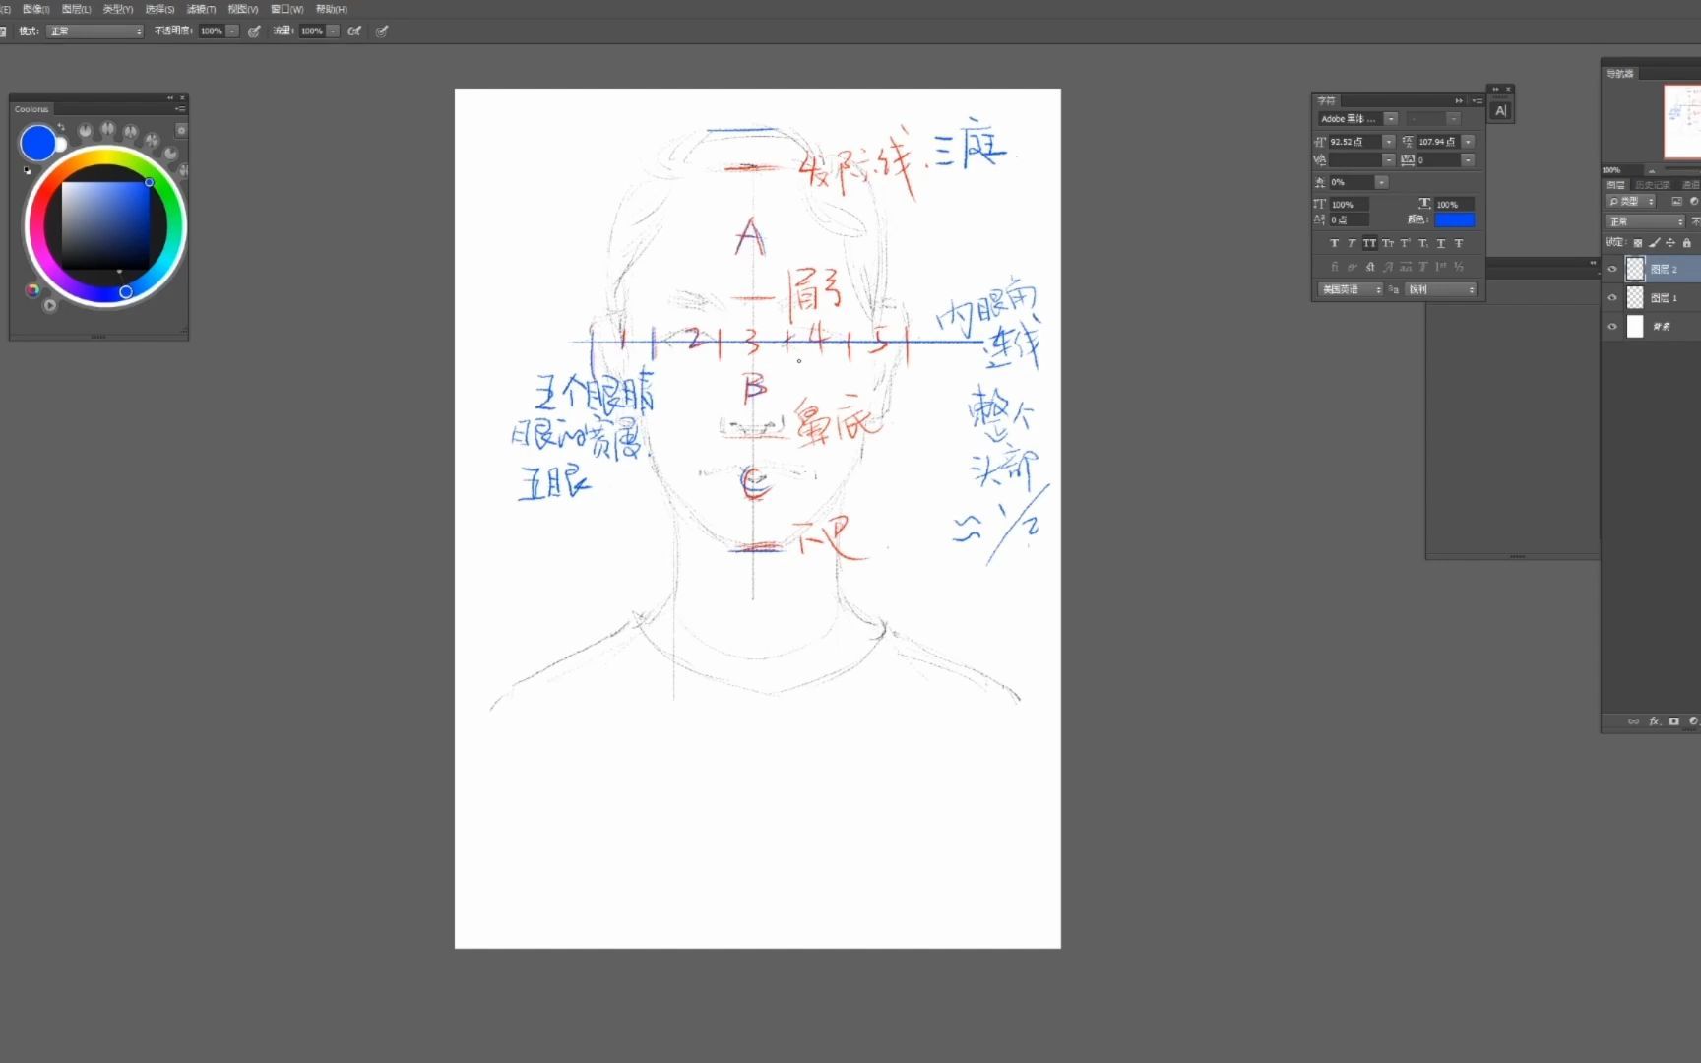
Task: Open the 美国英语 language dropdown
Action: pos(1351,290)
